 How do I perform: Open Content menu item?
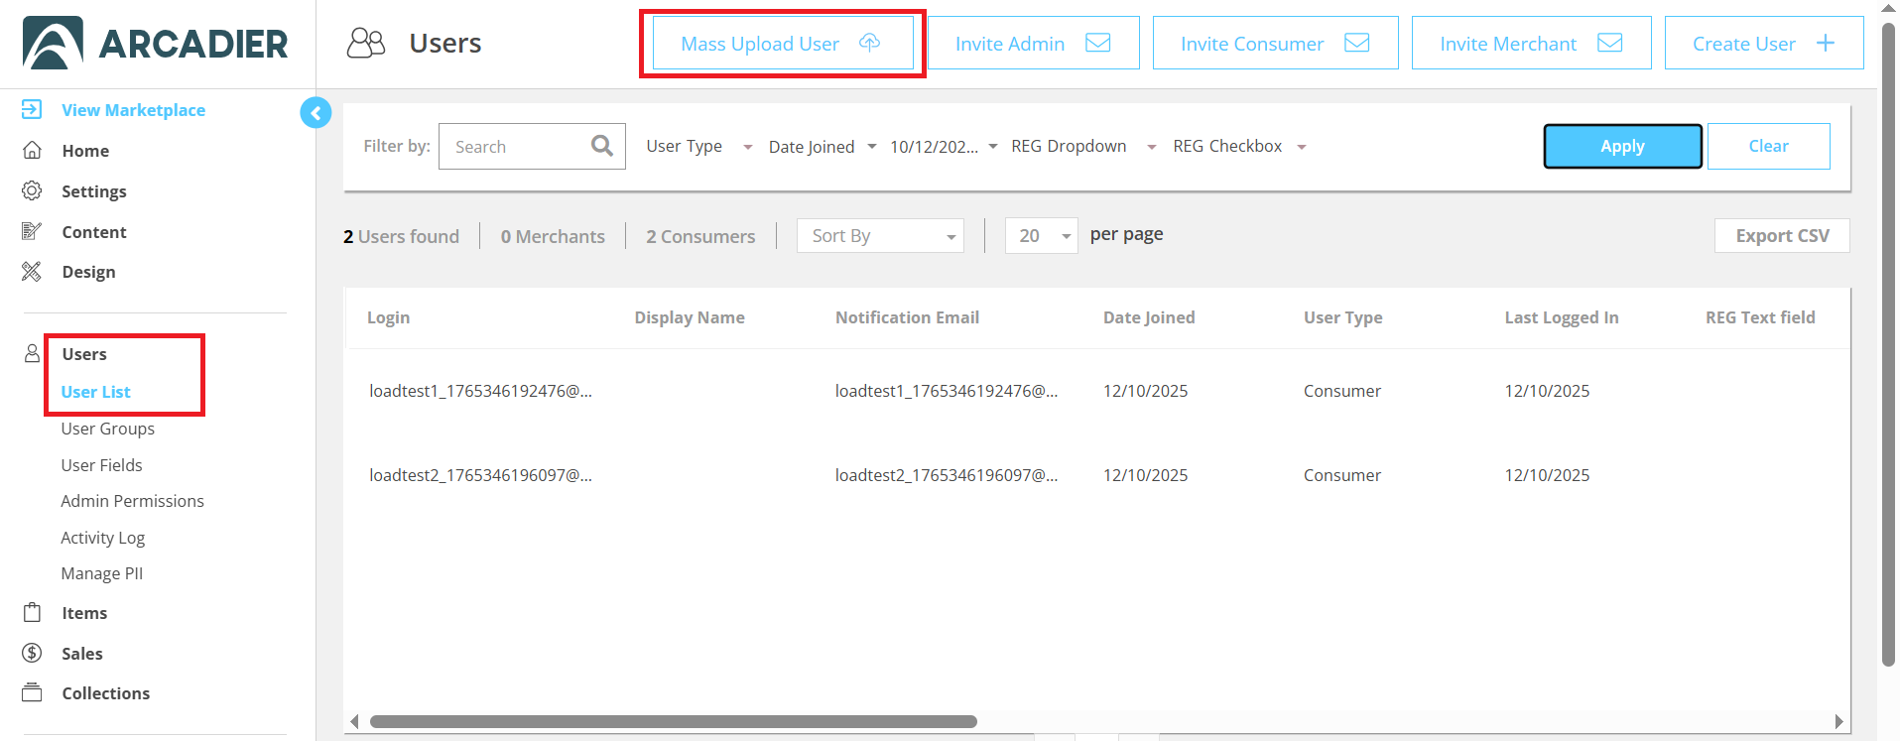pyautogui.click(x=94, y=231)
